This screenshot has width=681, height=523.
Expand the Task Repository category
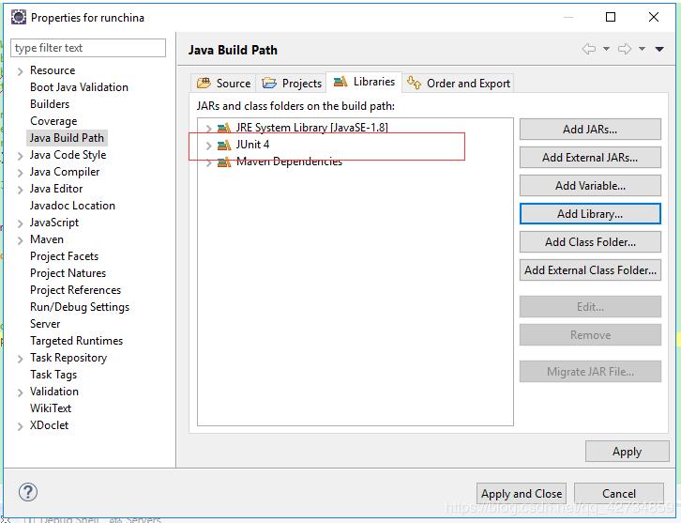point(20,359)
